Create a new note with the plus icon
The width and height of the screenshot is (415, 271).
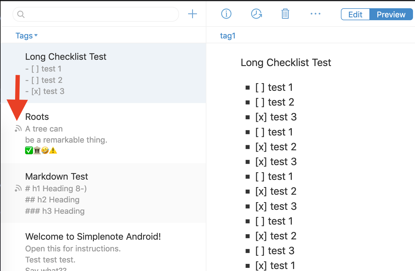coord(192,14)
